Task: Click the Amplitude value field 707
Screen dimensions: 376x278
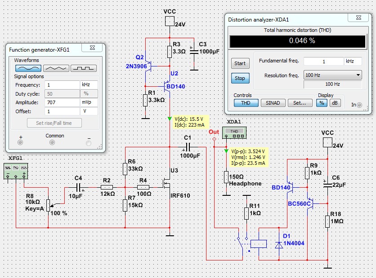Action: tap(62, 102)
